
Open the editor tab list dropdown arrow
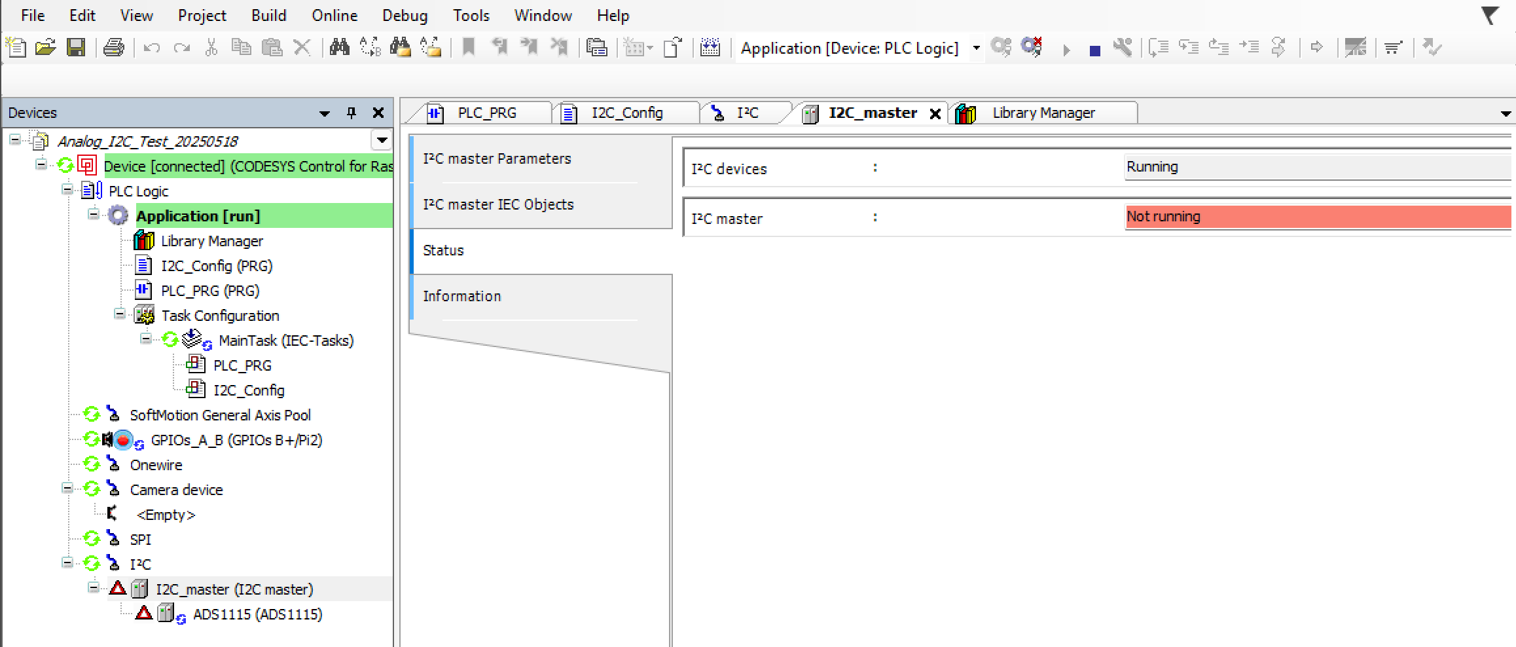1506,113
